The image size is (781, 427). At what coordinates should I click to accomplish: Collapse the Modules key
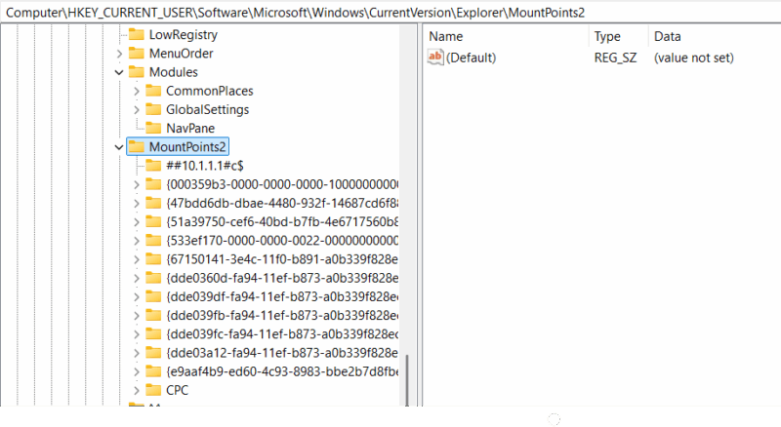click(x=119, y=72)
